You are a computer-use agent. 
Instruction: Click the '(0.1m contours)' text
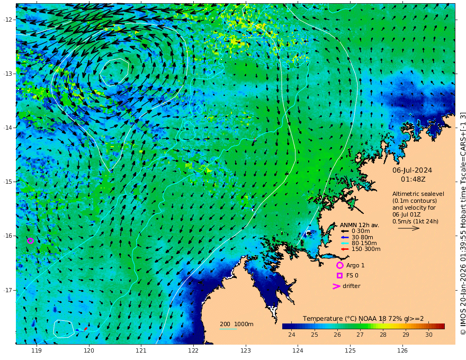click(415, 201)
